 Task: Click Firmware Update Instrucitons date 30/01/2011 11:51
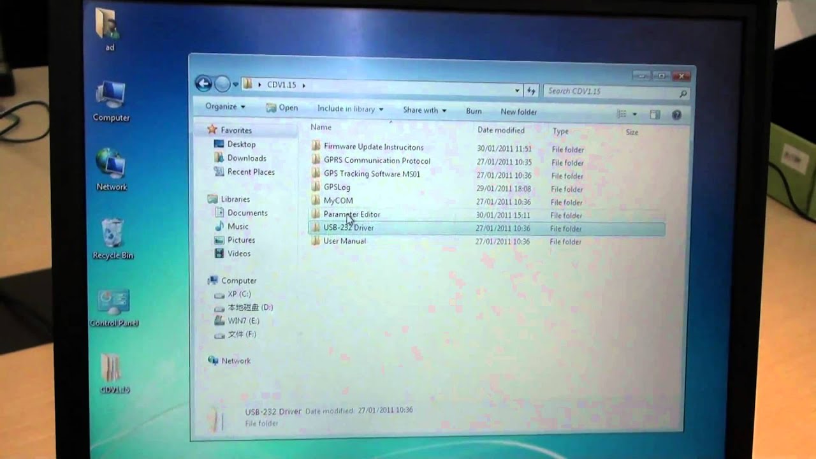[504, 149]
